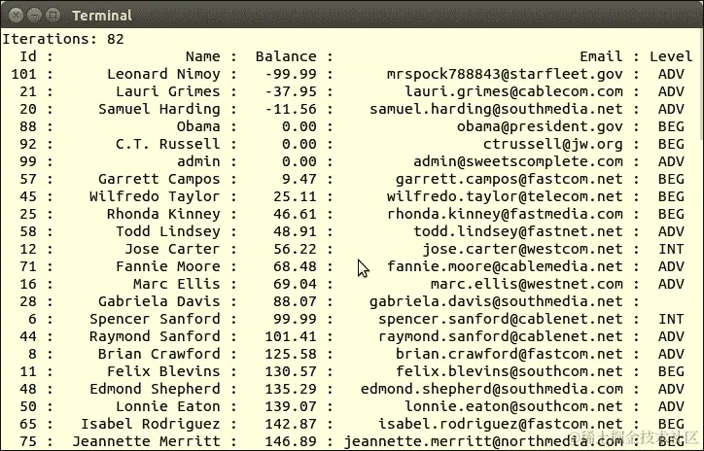704x451 pixels.
Task: Select email raymond.sanford@cablenet.net
Action: click(501, 336)
